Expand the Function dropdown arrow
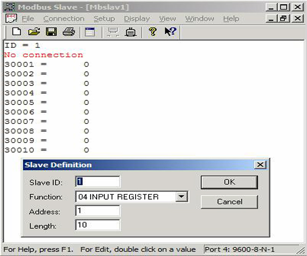This screenshot has height=256, width=307. coord(181,197)
